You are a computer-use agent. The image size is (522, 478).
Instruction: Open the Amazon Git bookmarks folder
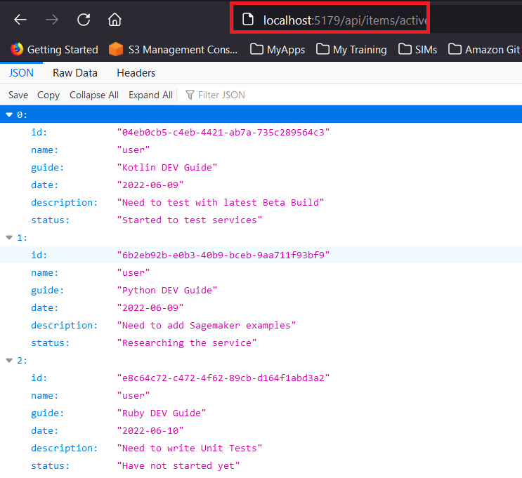484,49
